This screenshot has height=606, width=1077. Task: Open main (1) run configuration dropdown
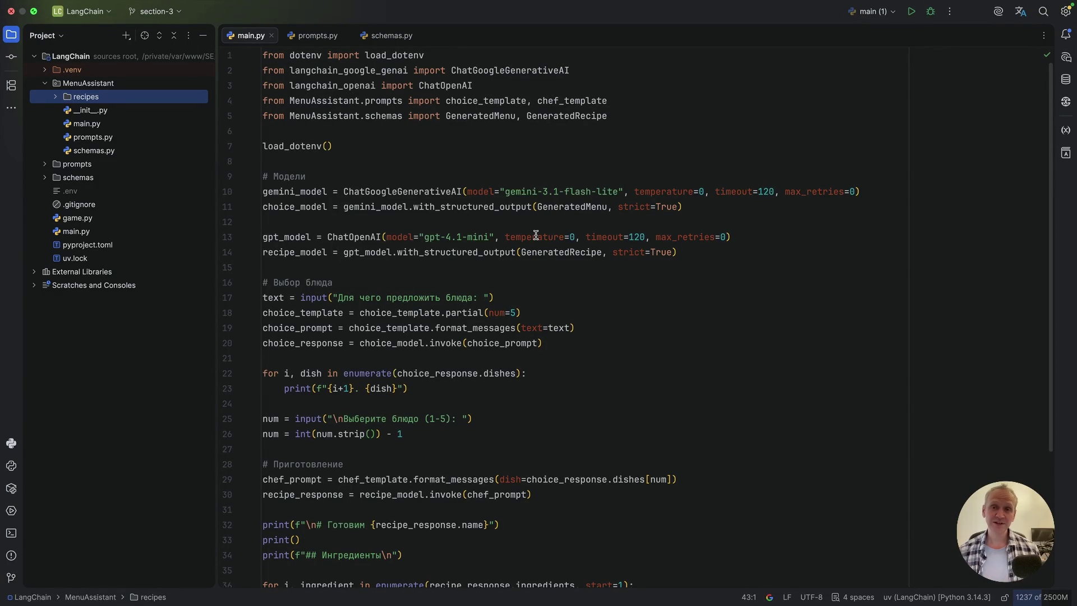[872, 11]
